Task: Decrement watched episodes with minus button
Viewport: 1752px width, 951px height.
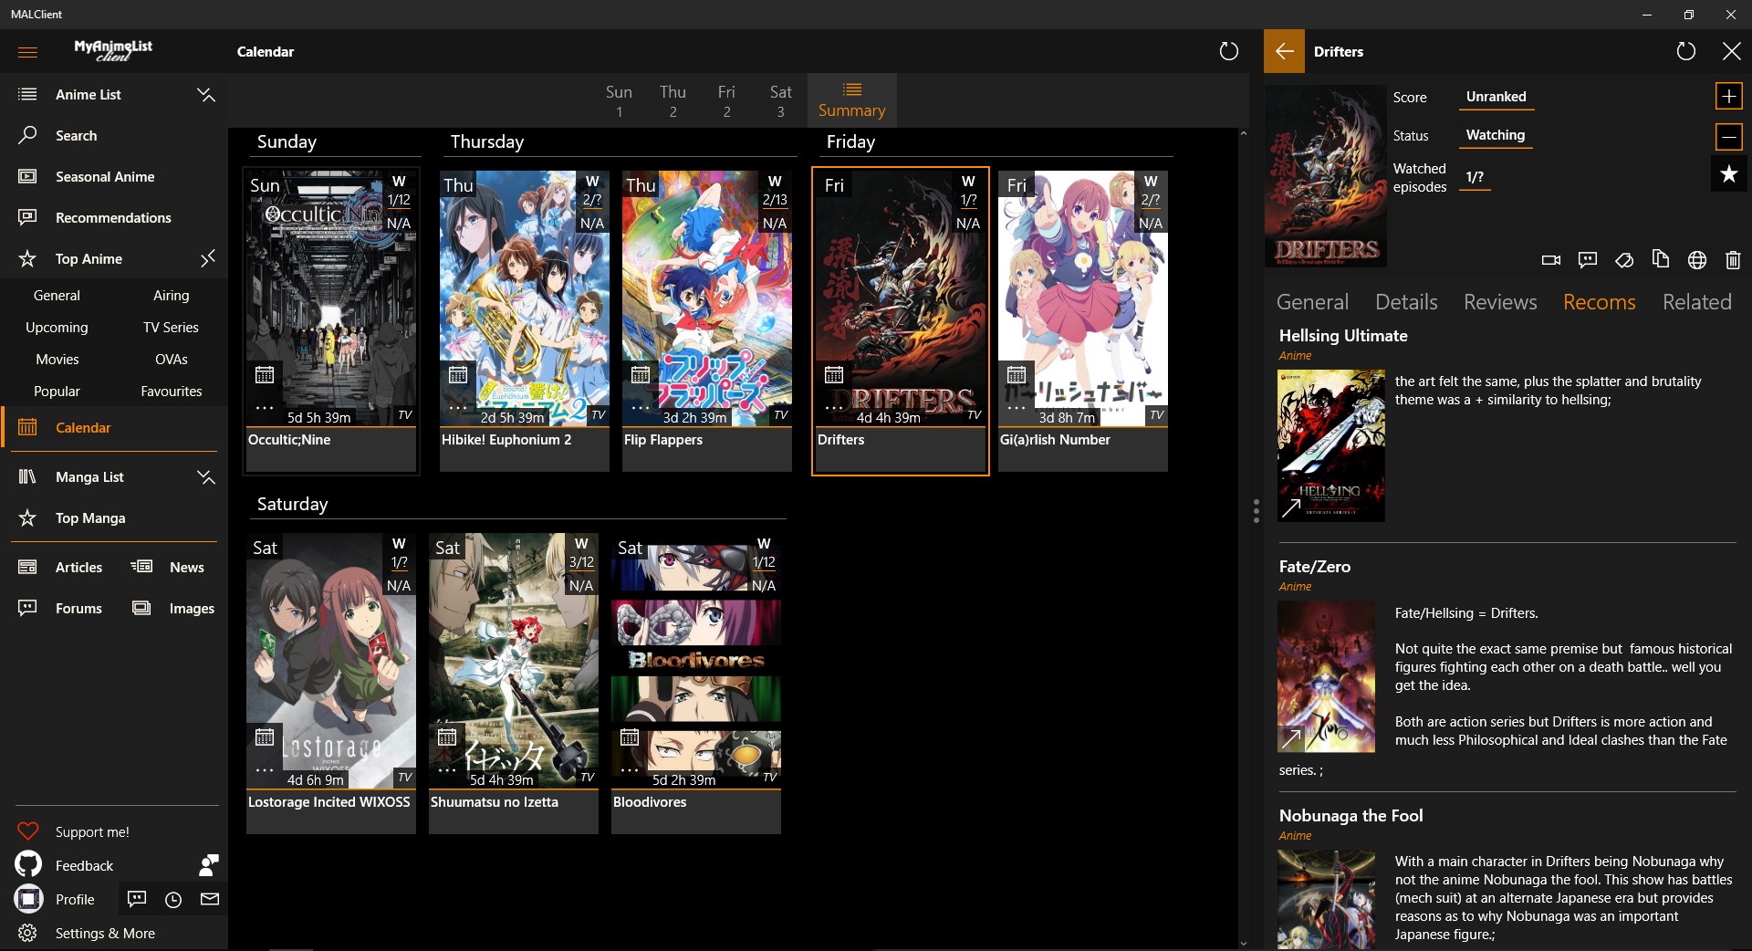Action: point(1728,137)
